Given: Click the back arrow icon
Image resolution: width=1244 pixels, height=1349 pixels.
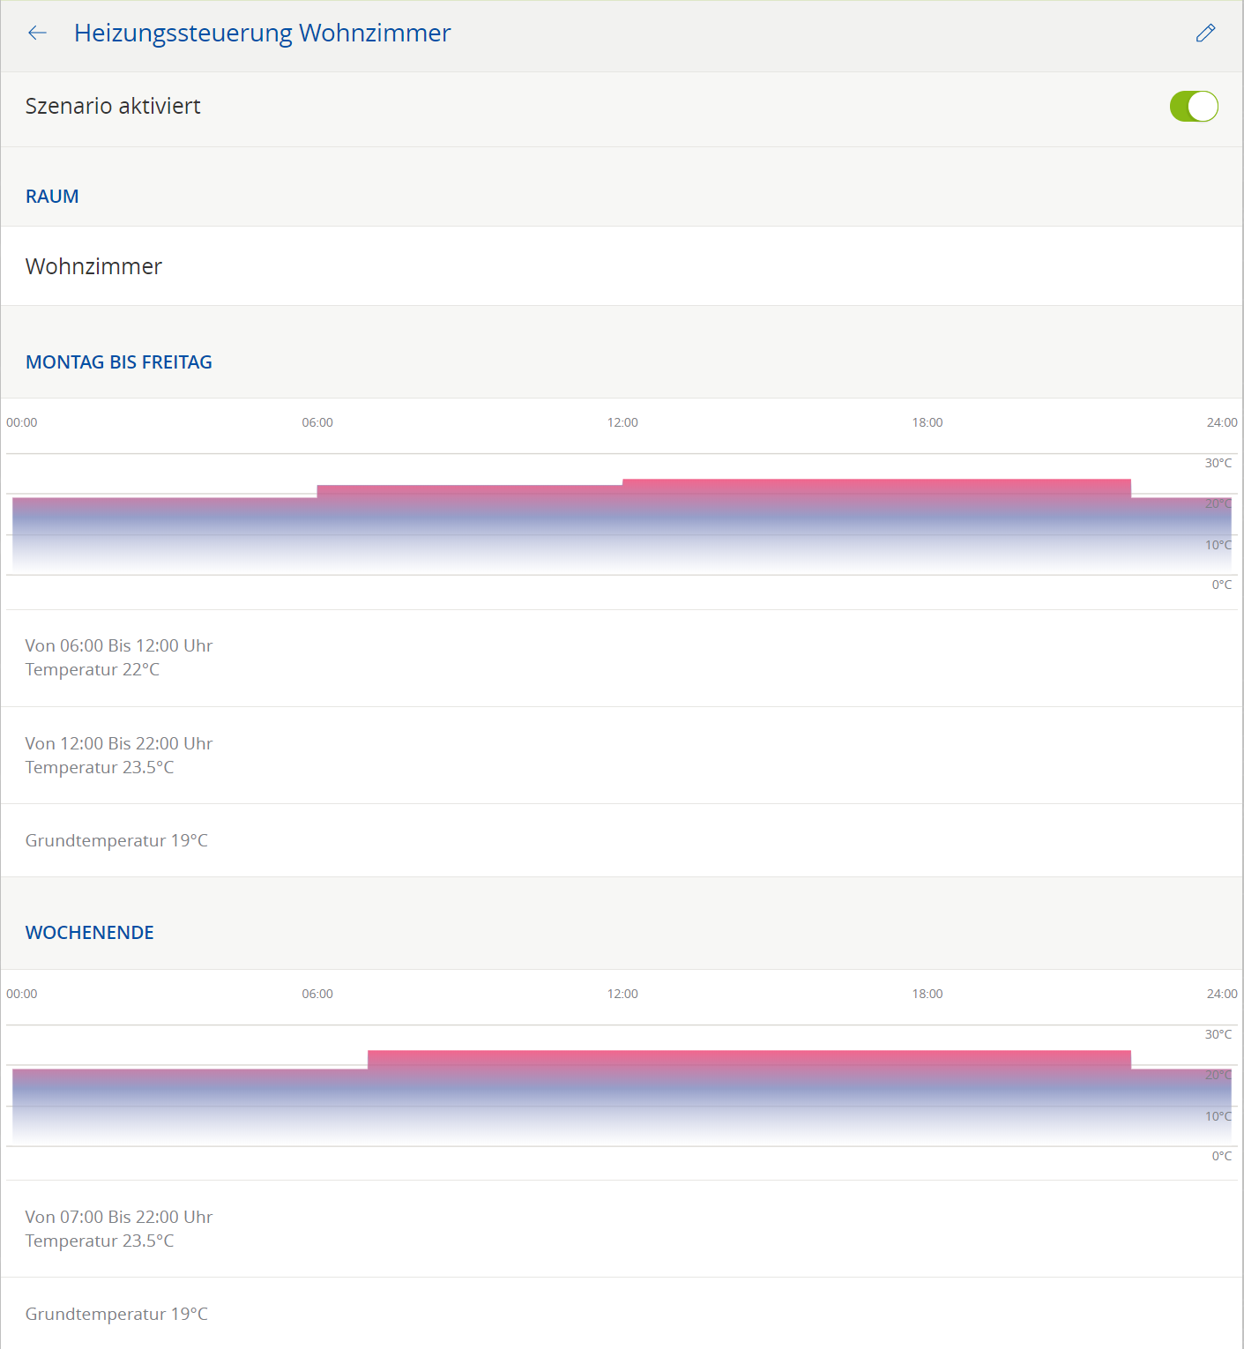Looking at the screenshot, I should (x=37, y=34).
